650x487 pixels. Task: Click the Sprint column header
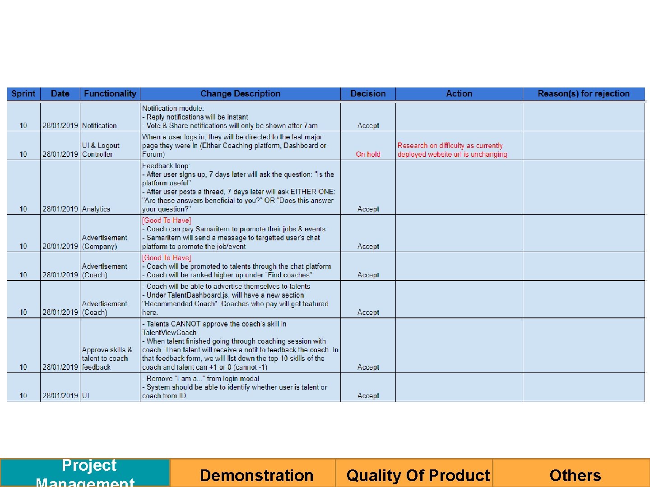(x=23, y=94)
